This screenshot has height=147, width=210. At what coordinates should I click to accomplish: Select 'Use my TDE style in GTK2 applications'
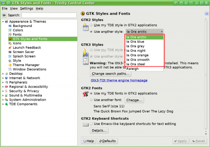91,25
